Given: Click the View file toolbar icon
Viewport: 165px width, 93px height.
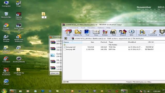Looking at the screenshot, I should pyautogui.click(x=96, y=33).
